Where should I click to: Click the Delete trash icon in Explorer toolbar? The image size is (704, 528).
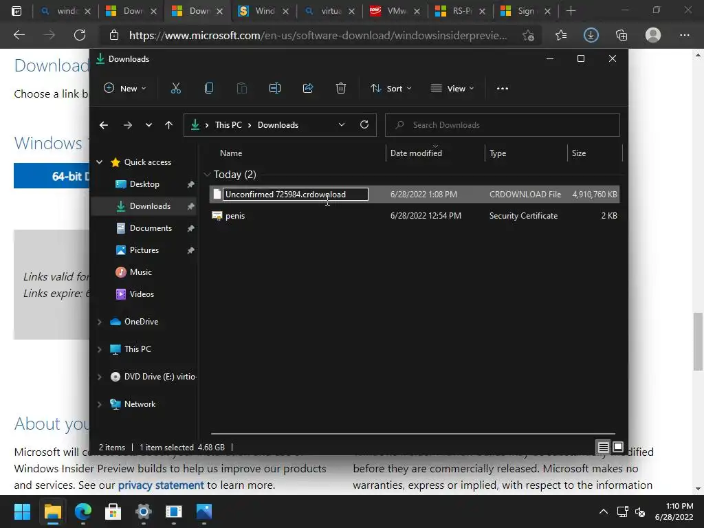341,89
